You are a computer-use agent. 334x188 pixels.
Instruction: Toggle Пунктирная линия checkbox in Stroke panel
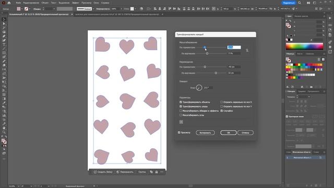pyautogui.click(x=287, y=116)
